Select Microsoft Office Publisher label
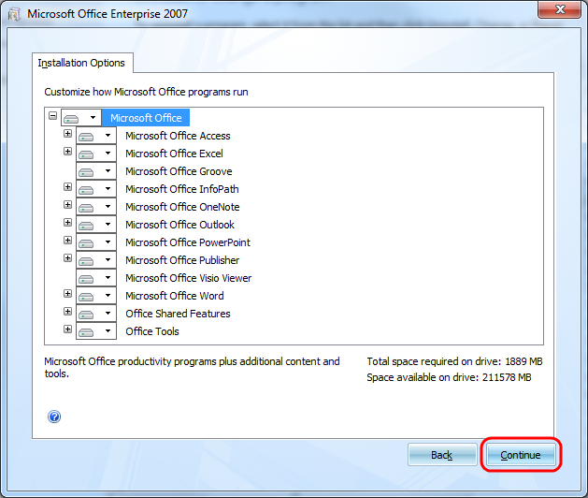The width and height of the screenshot is (588, 498). tap(182, 260)
